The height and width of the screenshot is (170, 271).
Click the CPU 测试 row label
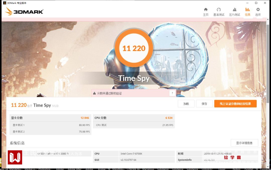click(101, 125)
